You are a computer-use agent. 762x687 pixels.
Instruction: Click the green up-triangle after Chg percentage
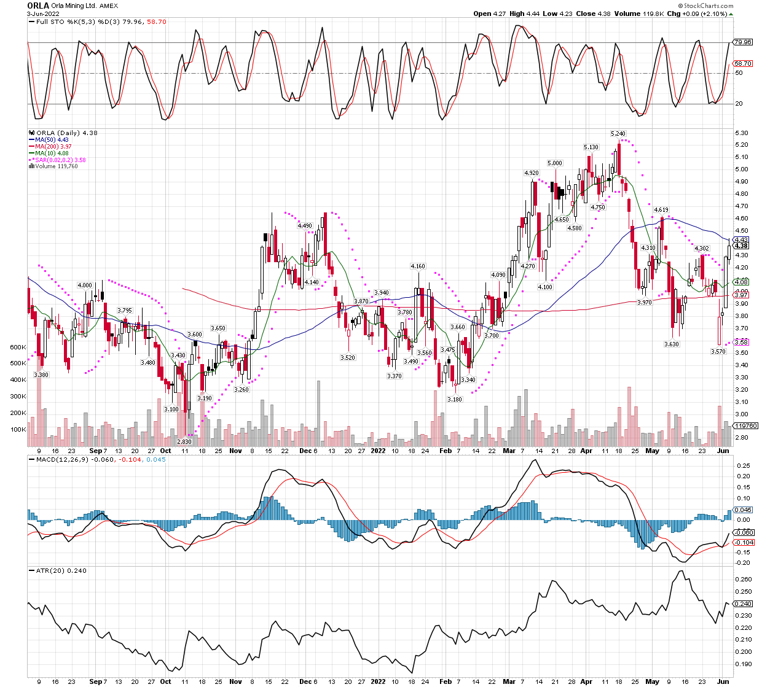pos(731,14)
